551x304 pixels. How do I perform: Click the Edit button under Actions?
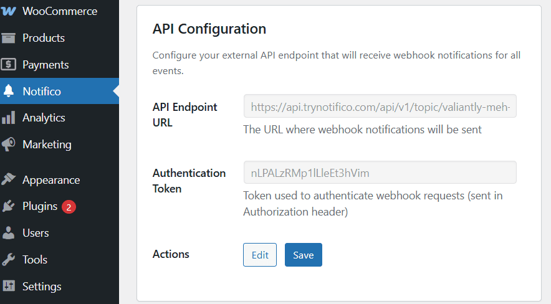click(x=260, y=255)
